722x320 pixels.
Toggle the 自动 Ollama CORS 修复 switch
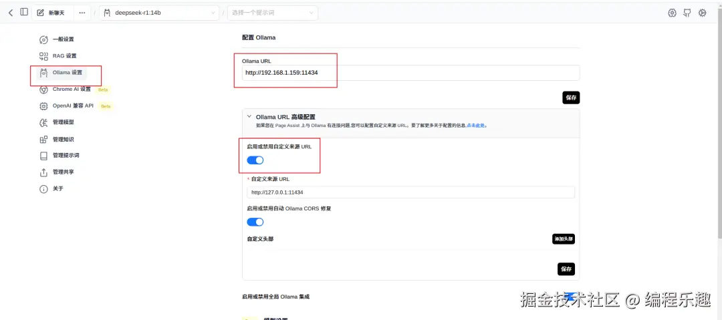255,222
